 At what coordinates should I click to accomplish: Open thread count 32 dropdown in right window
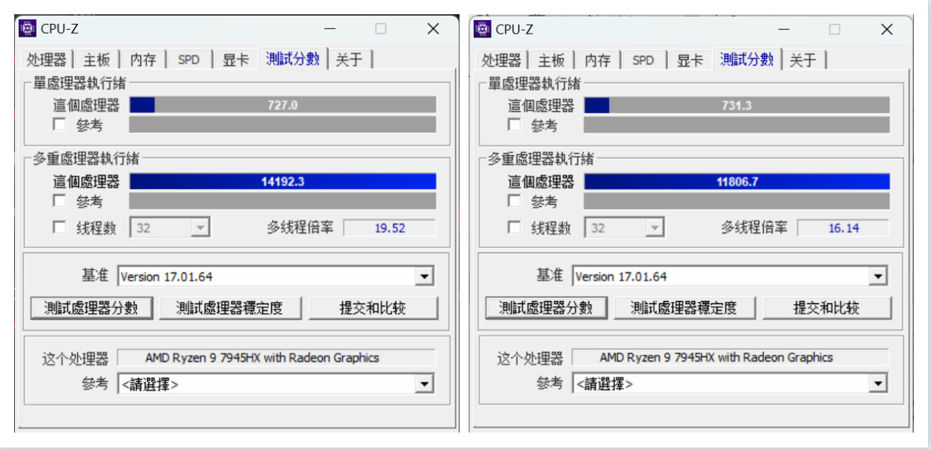625,228
